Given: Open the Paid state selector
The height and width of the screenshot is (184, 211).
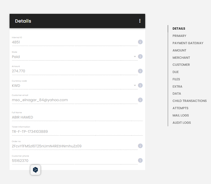Looking at the screenshot, I should tap(75, 57).
